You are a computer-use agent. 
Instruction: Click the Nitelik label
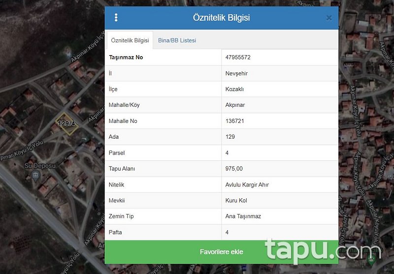pyautogui.click(x=116, y=184)
